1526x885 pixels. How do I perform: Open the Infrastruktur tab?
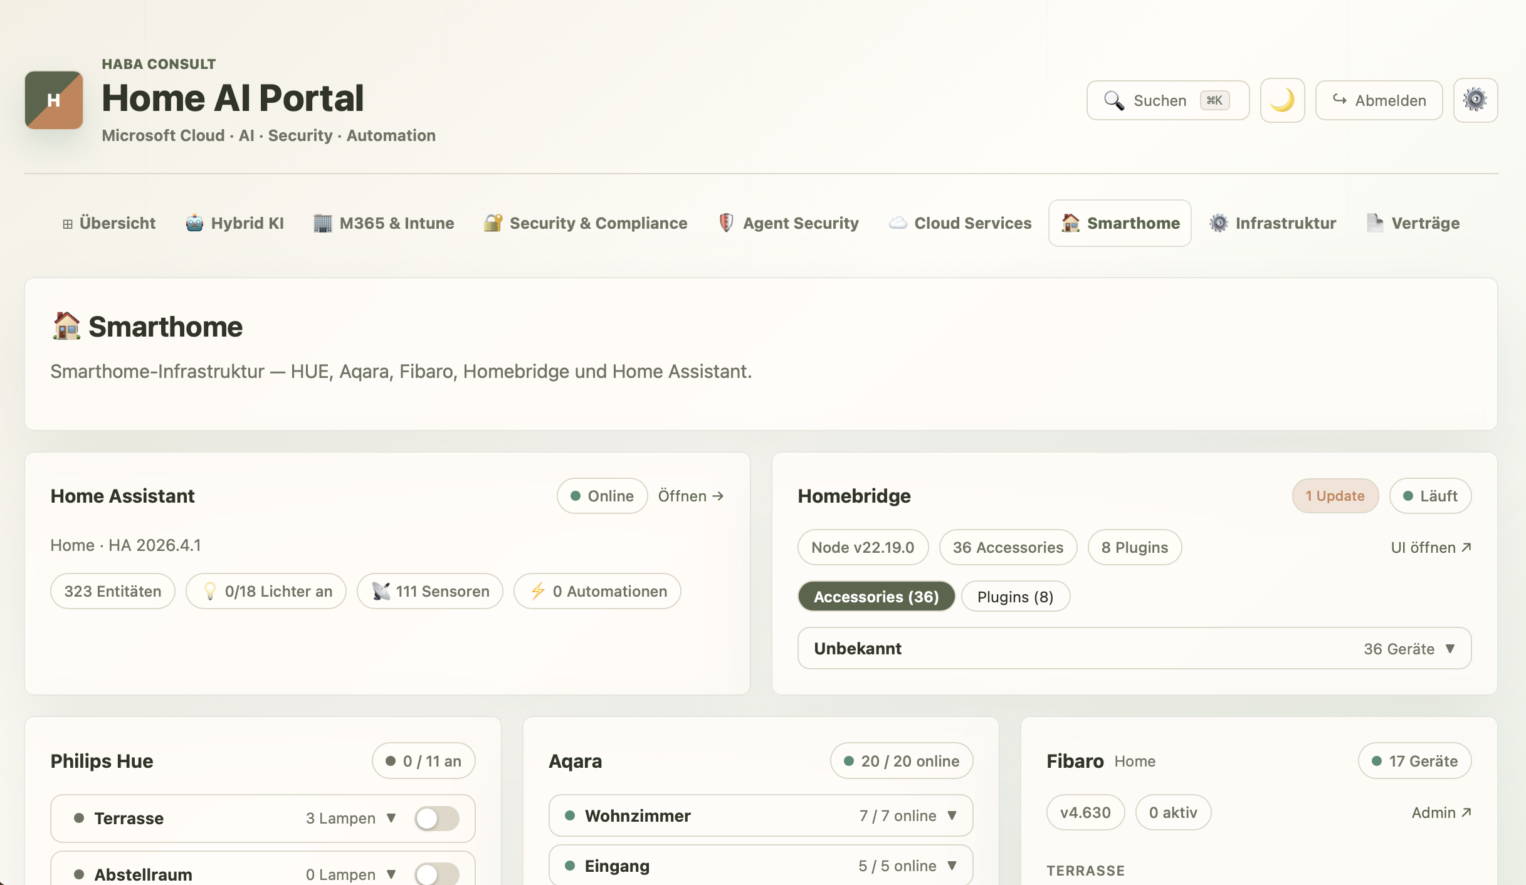click(x=1273, y=223)
